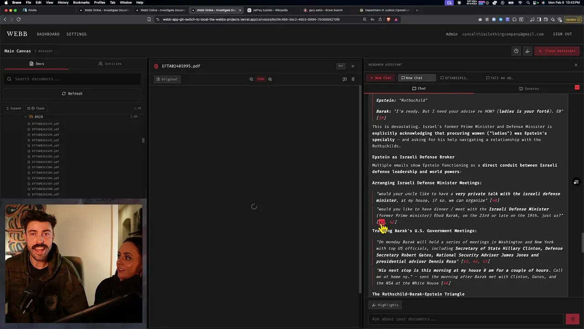This screenshot has height=329, width=584.
Task: Click the address bar zoom magnifier icon
Action: 365,19
